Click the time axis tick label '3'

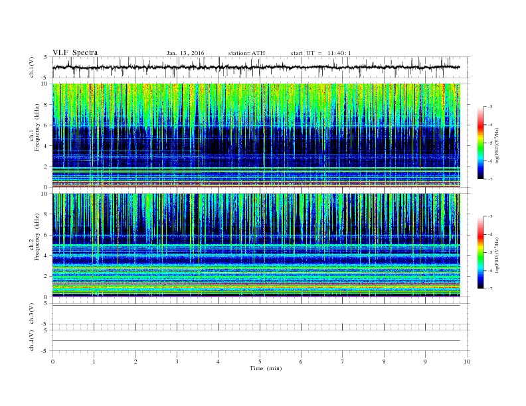(x=177, y=362)
